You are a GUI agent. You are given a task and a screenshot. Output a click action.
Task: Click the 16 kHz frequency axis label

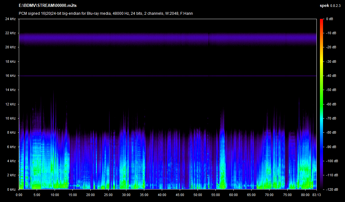(x=10, y=76)
